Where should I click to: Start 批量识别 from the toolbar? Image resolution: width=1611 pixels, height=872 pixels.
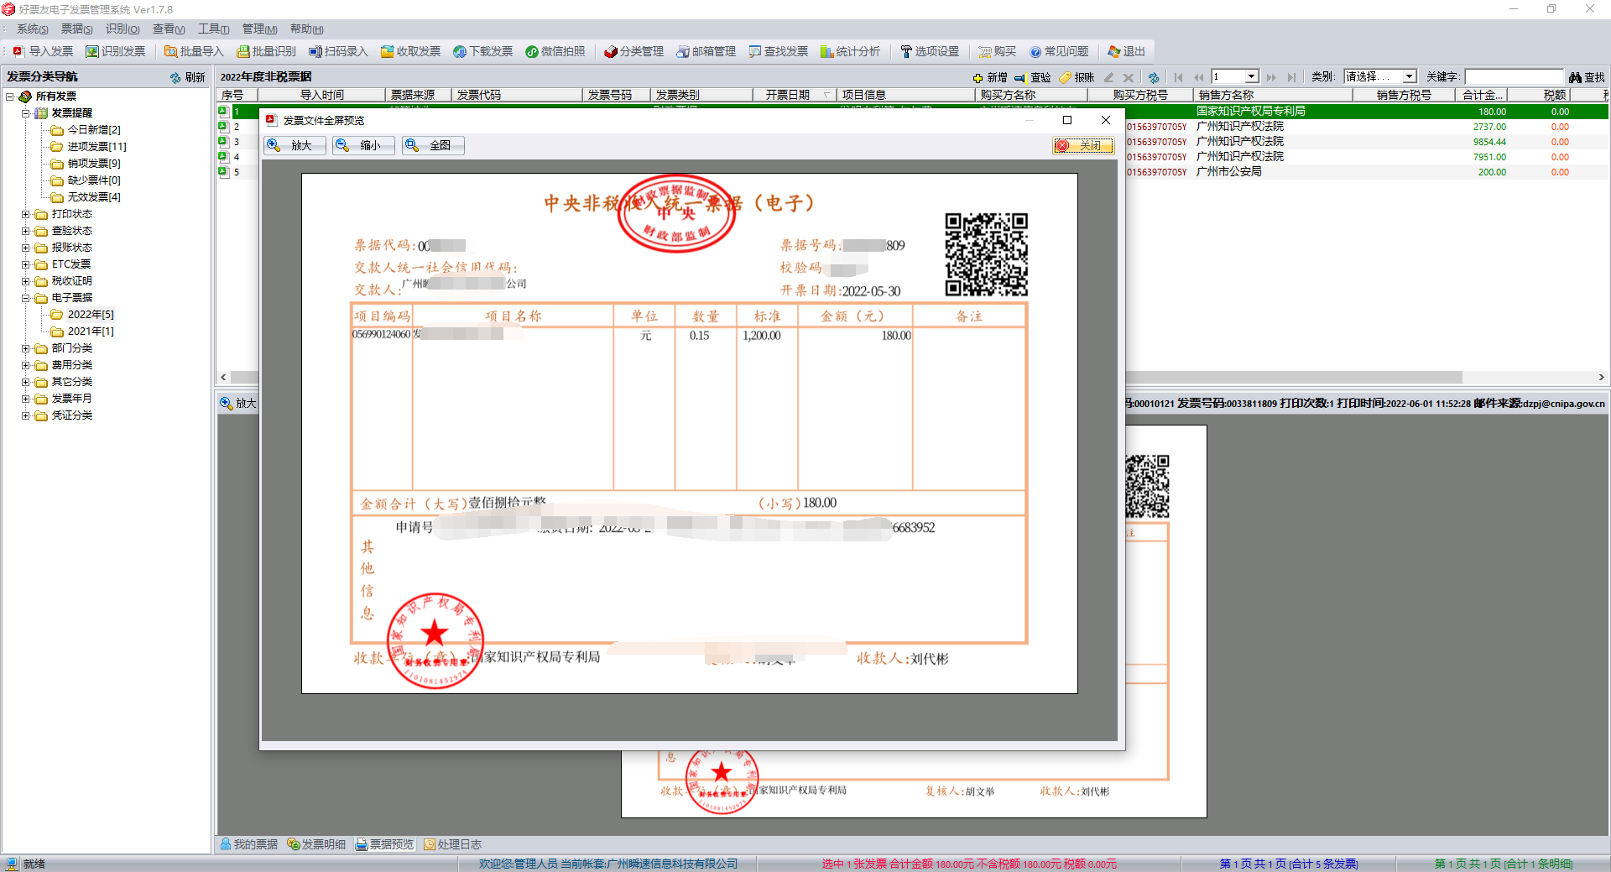tap(266, 51)
